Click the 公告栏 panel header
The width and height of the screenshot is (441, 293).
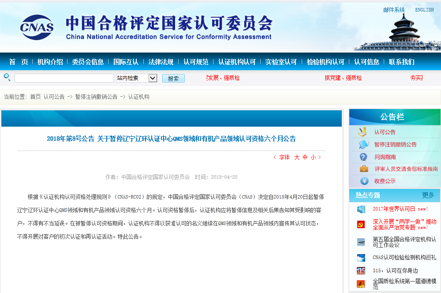point(395,117)
